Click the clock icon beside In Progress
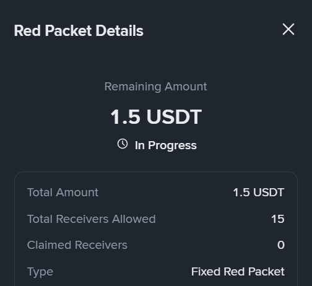The image size is (312, 286). (x=123, y=144)
